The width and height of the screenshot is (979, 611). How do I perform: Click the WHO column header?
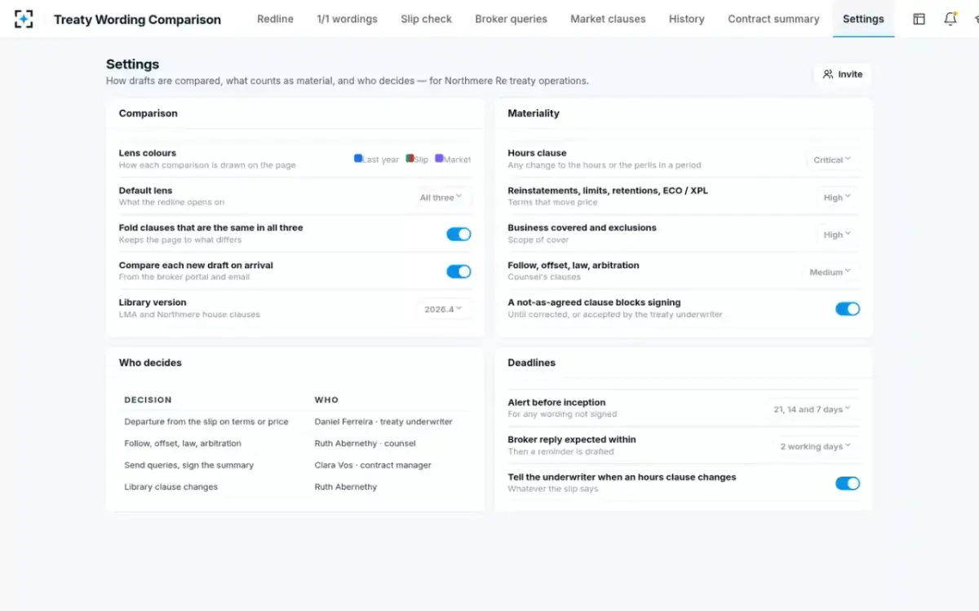[326, 400]
